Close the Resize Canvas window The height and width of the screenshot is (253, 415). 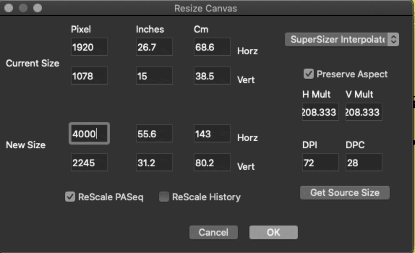(x=9, y=8)
